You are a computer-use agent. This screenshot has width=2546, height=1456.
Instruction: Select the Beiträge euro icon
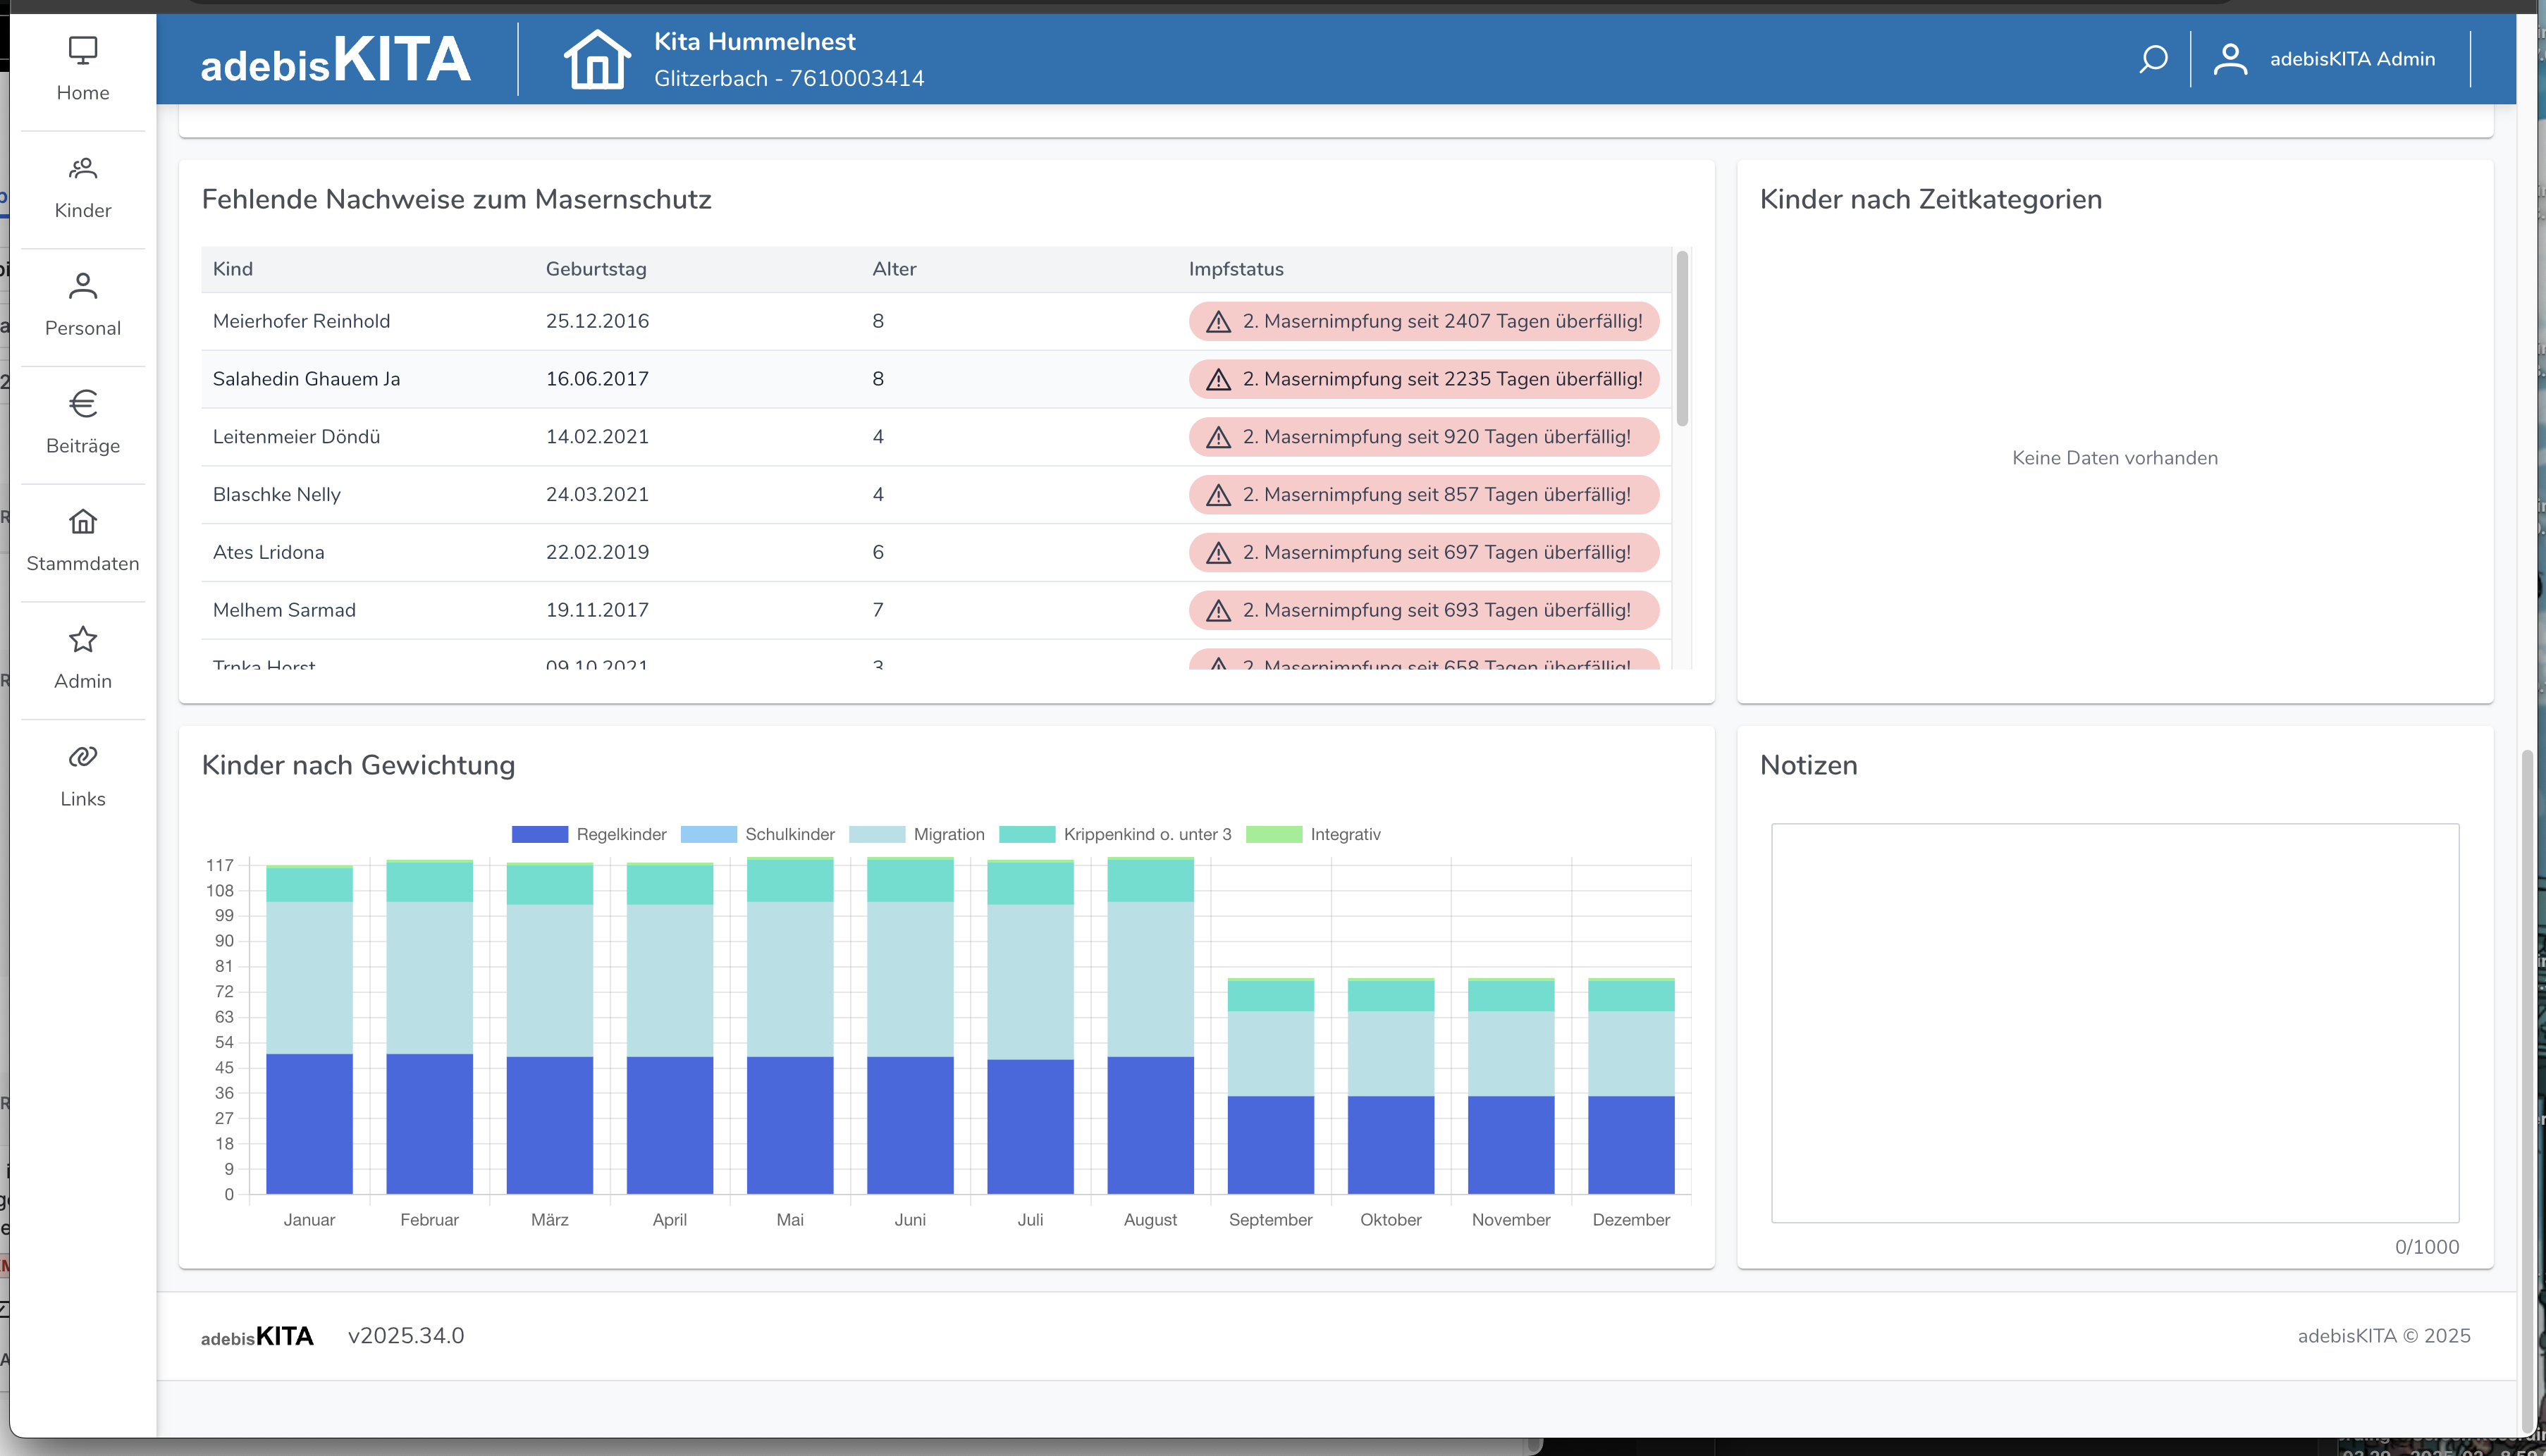click(83, 404)
